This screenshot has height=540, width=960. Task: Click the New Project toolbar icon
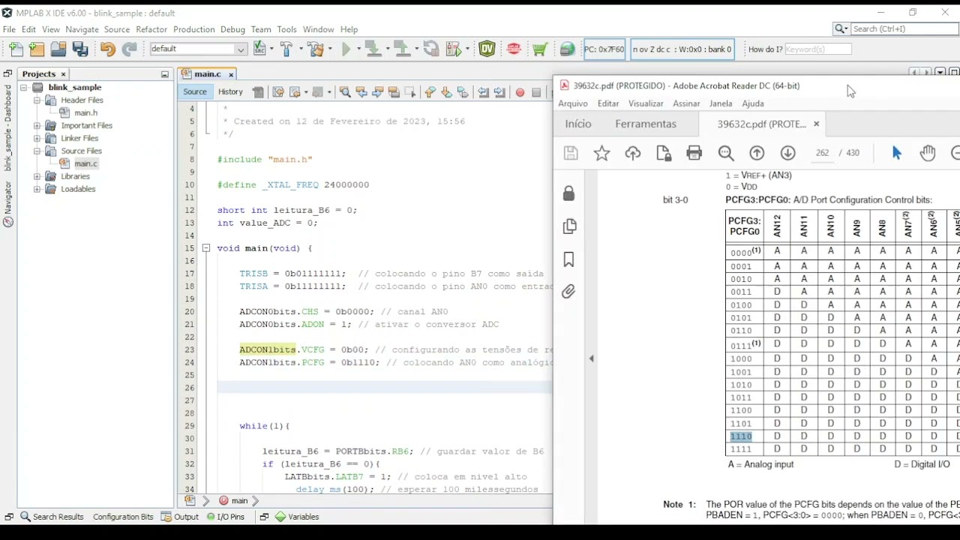[x=37, y=49]
